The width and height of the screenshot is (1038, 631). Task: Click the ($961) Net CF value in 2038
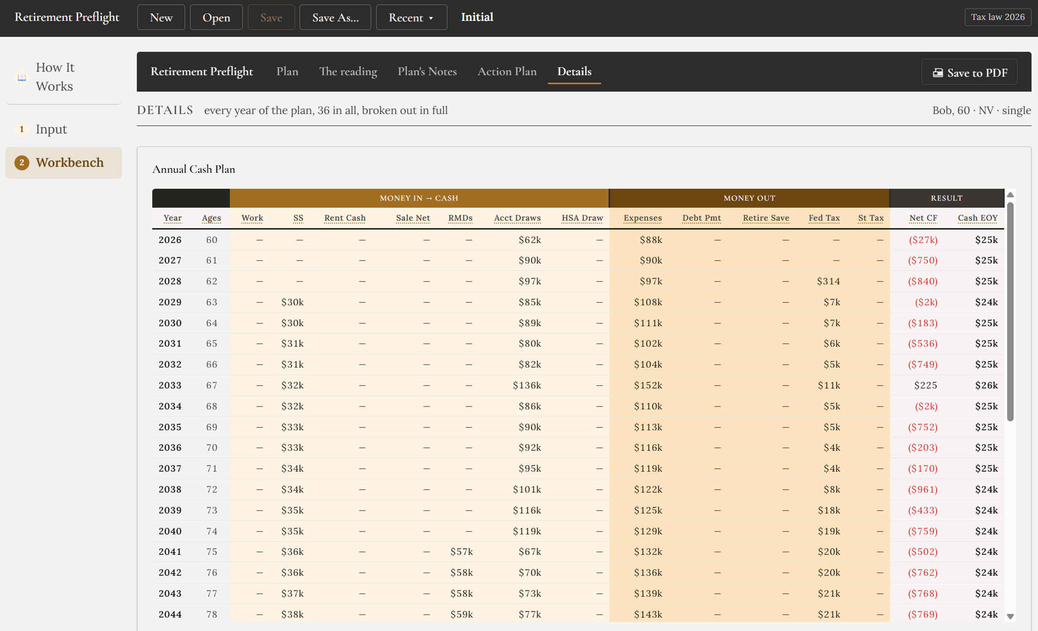pos(923,490)
